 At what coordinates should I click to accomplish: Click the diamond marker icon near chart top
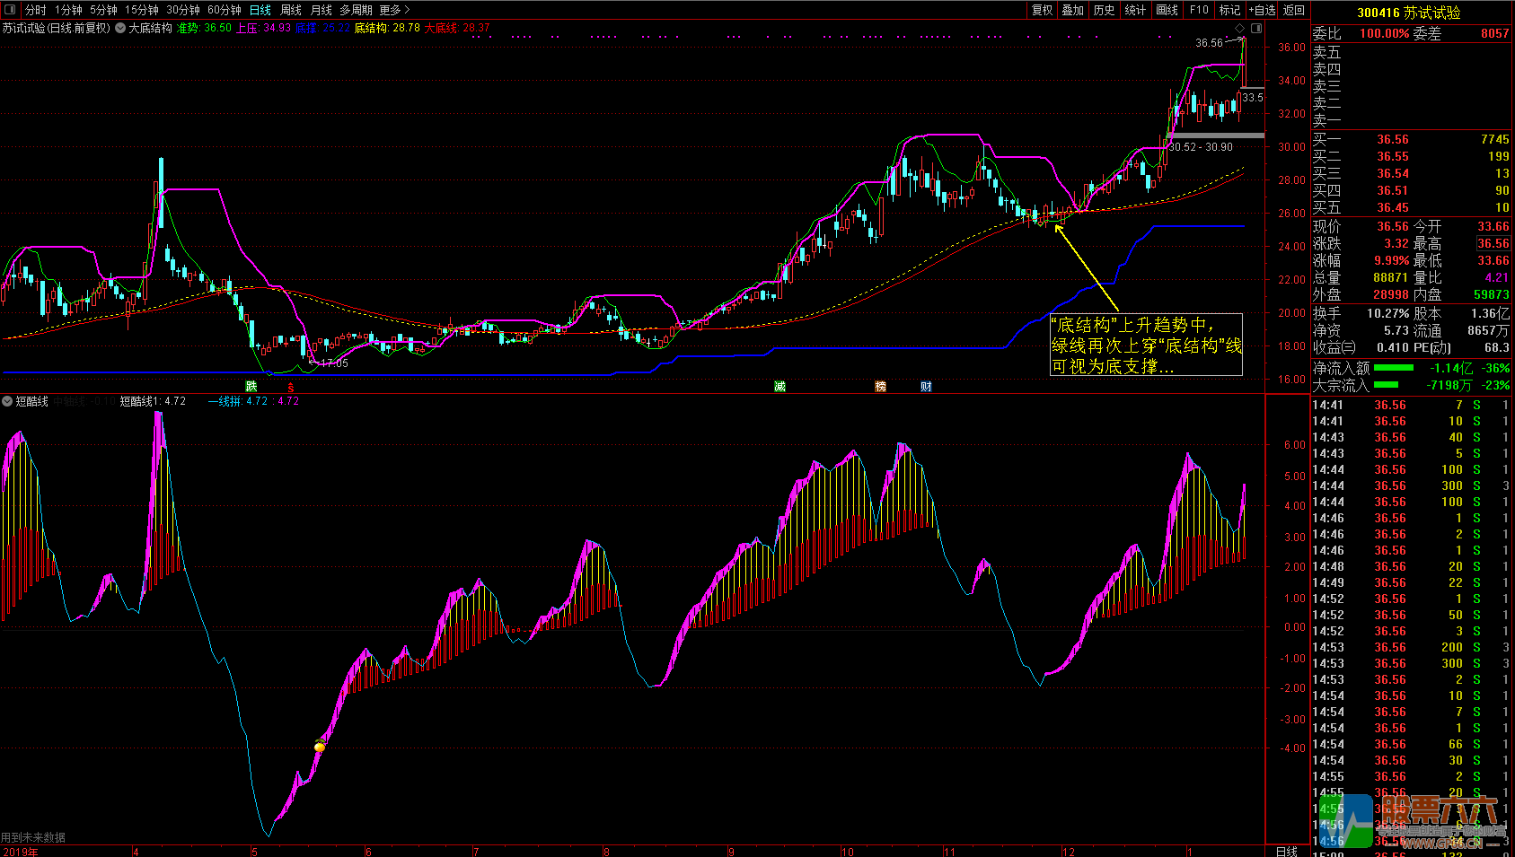pyautogui.click(x=1240, y=28)
